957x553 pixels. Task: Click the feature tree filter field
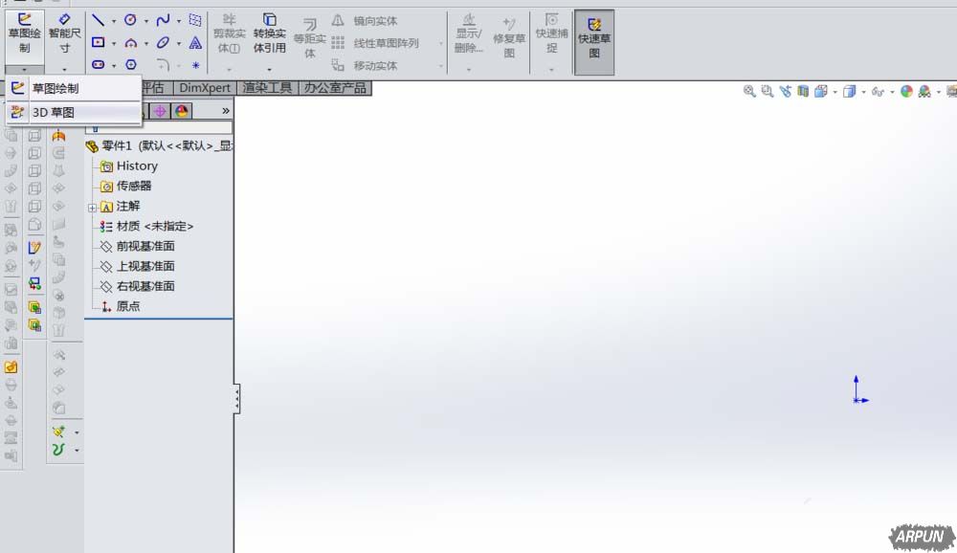point(160,127)
